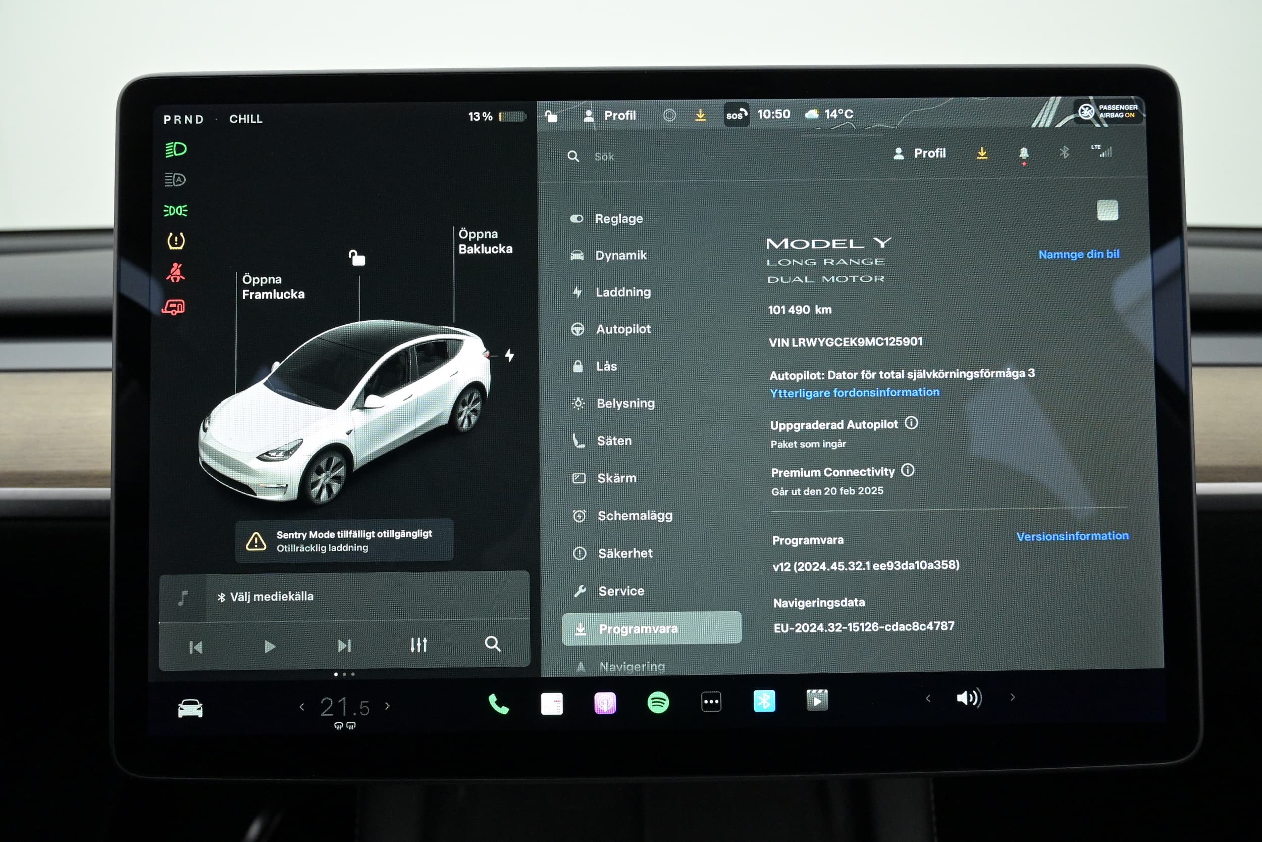Dismiss the Sentry Mode unavailable warning
Viewport: 1262px width, 842px height.
pos(344,540)
